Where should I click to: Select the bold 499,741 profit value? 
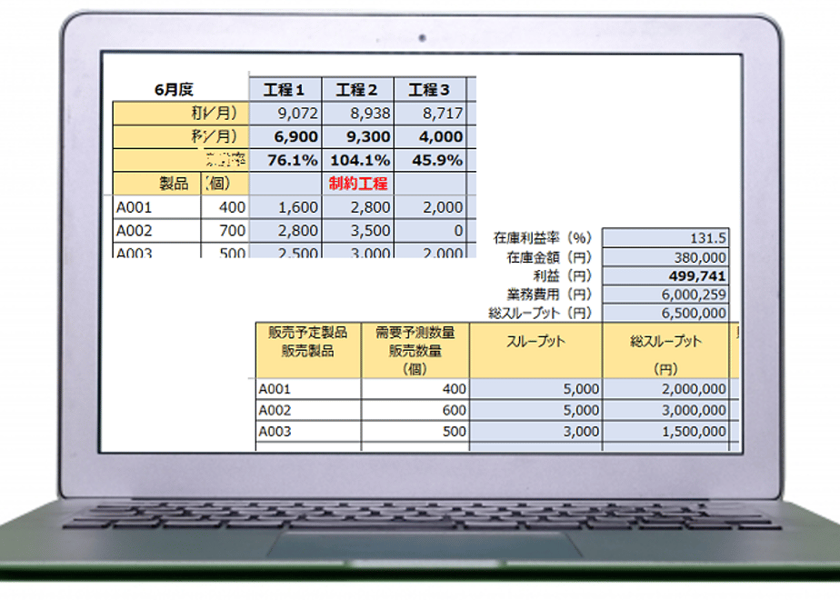click(x=665, y=276)
